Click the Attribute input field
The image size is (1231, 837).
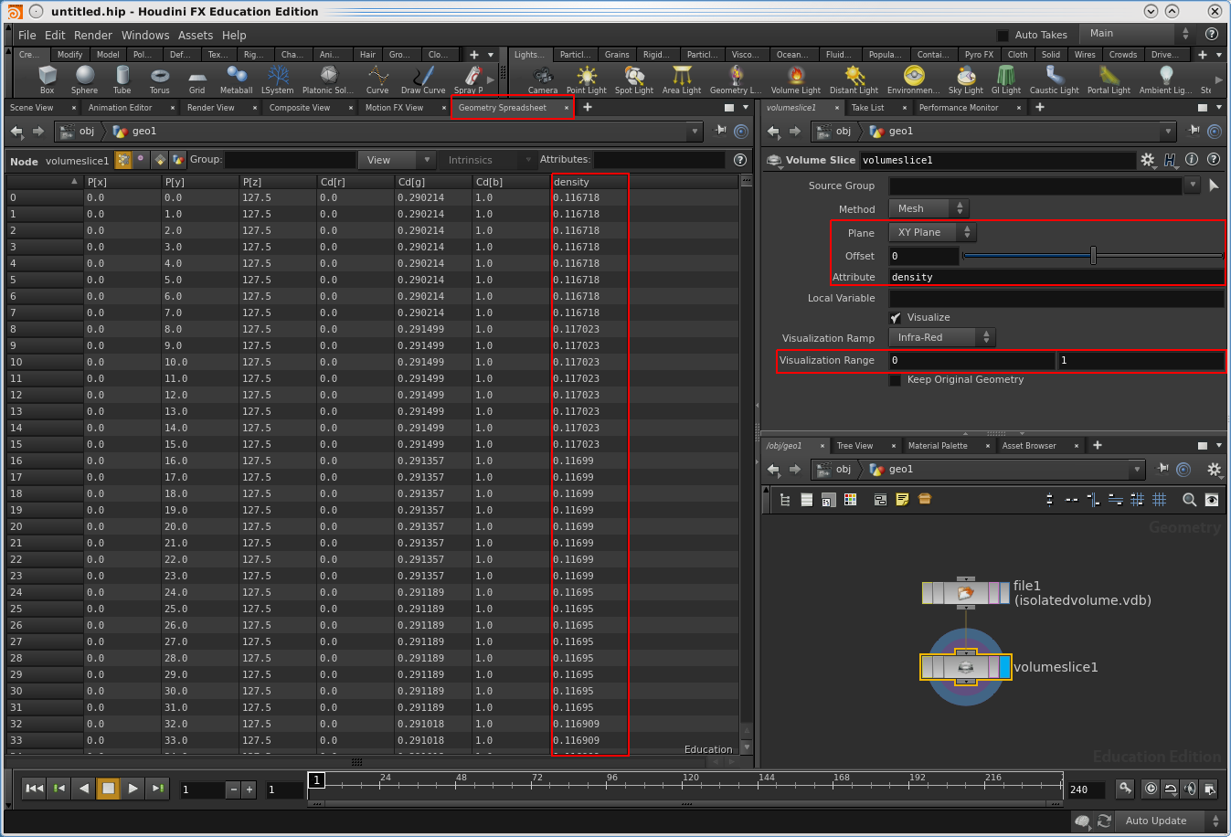1056,277
